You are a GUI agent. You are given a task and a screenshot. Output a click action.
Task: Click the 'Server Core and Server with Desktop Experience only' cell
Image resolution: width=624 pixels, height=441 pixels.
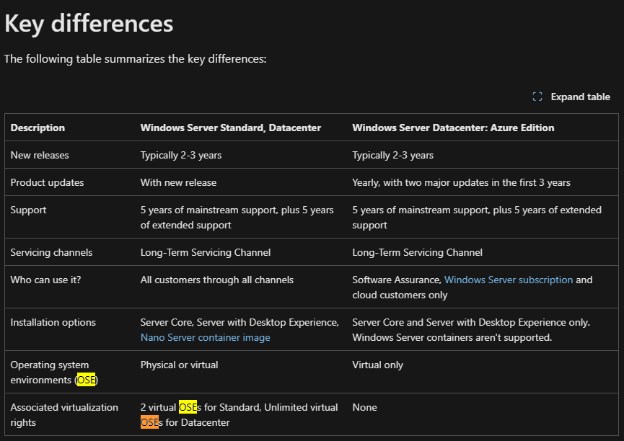(471, 329)
